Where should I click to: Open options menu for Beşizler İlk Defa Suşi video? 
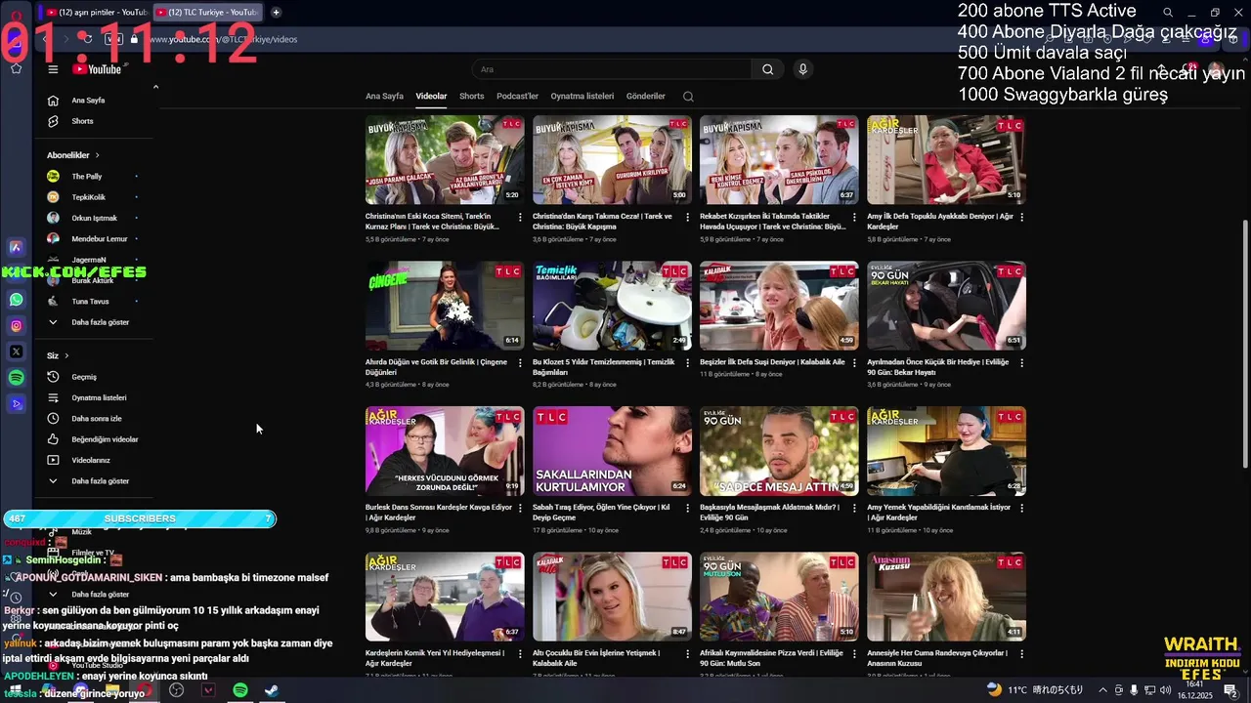(x=854, y=362)
